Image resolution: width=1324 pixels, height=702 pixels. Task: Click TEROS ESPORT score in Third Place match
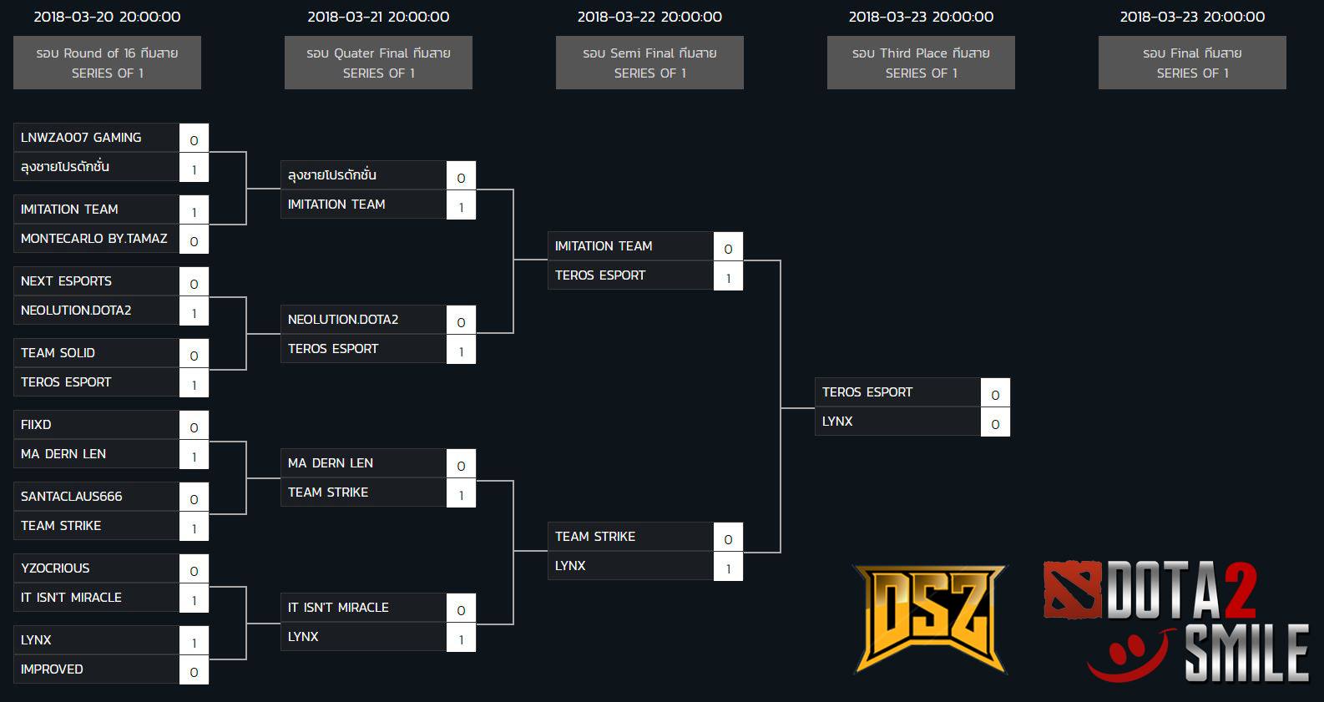pos(995,393)
